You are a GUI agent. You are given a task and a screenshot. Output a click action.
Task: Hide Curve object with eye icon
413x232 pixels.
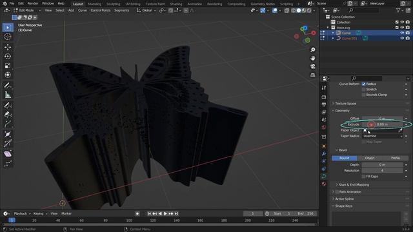point(402,33)
